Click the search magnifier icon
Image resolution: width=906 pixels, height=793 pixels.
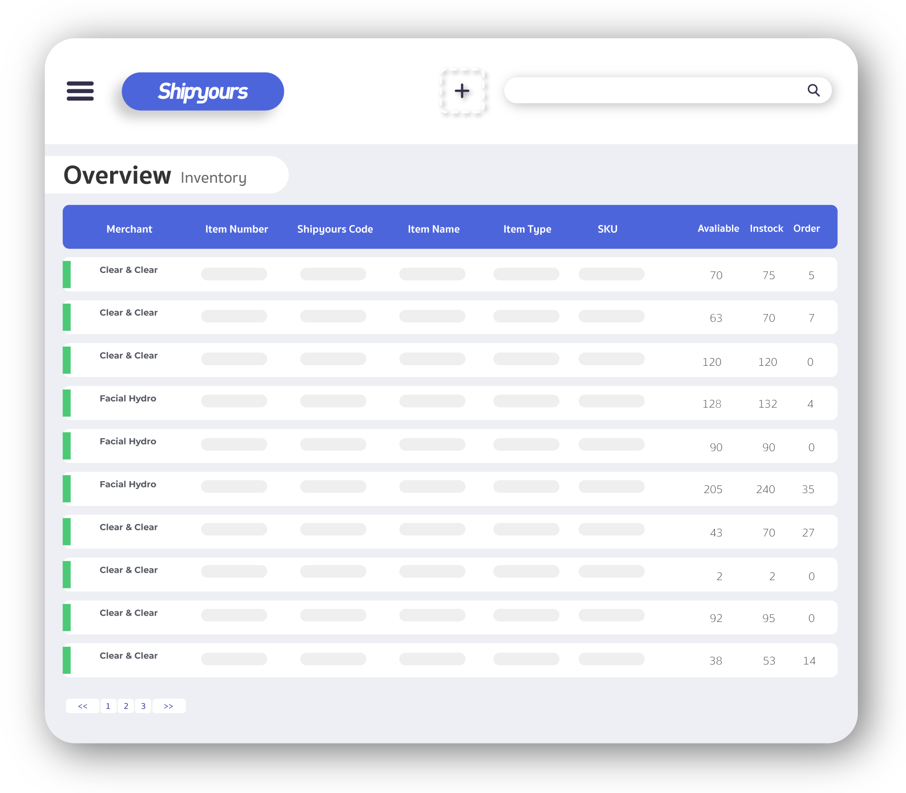click(813, 90)
